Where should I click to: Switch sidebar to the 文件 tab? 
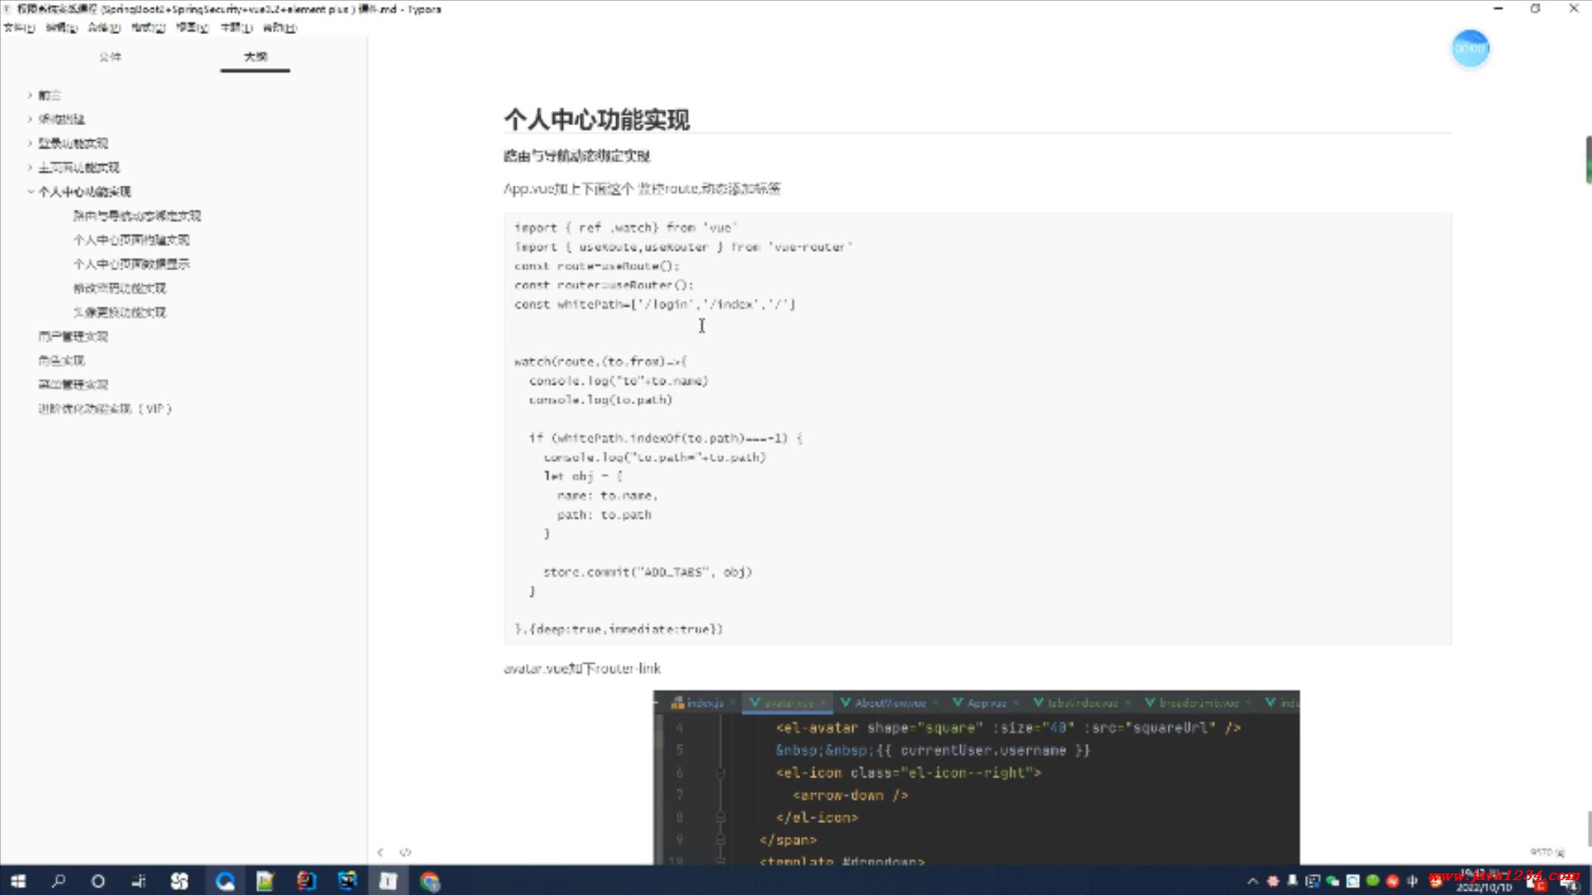110,56
